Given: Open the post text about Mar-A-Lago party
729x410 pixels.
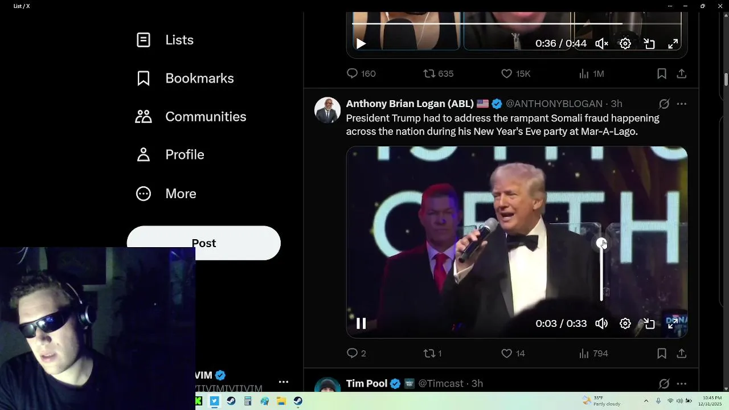Looking at the screenshot, I should coord(502,125).
